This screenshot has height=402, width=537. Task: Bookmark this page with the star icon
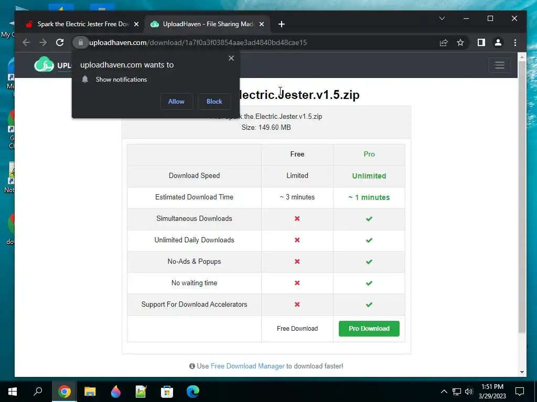click(x=460, y=42)
